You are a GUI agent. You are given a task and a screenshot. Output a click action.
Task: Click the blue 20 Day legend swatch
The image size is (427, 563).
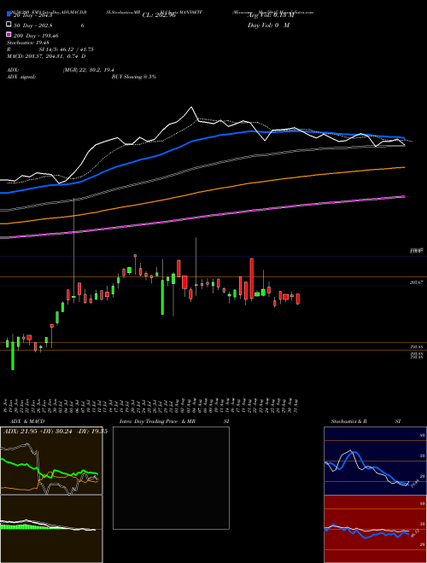[9, 15]
